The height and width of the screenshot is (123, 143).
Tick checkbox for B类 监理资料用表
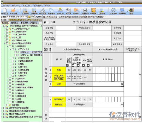coord(7,32)
